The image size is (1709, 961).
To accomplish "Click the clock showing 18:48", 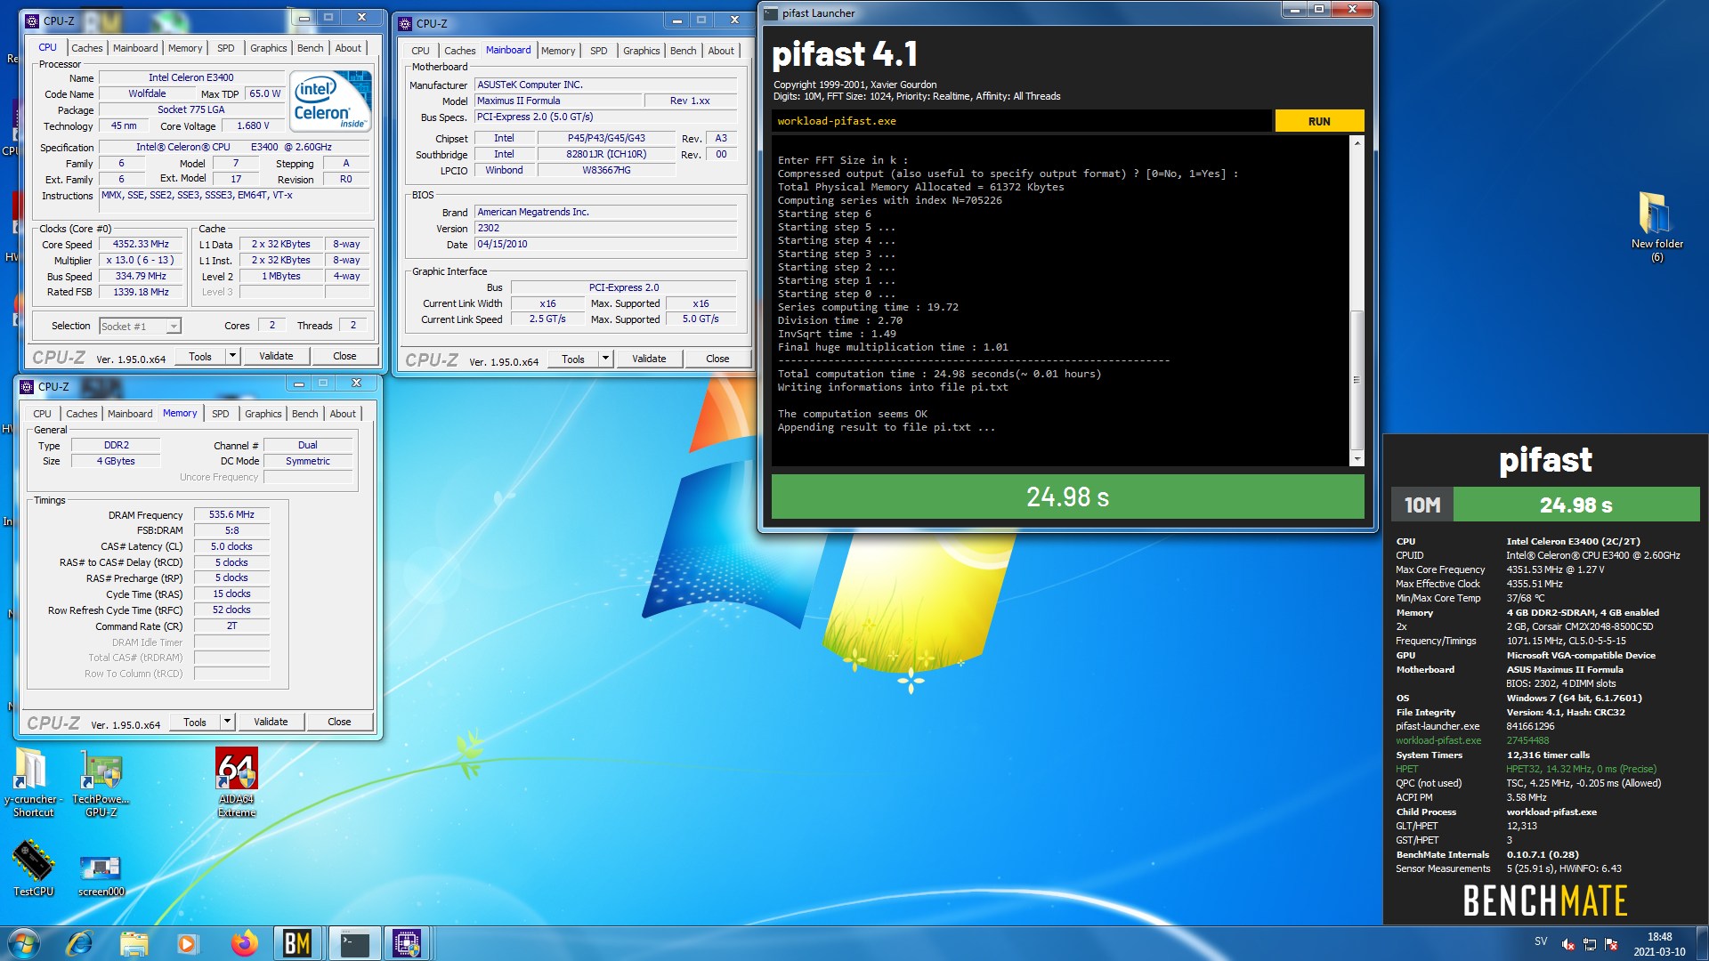I will tap(1659, 936).
